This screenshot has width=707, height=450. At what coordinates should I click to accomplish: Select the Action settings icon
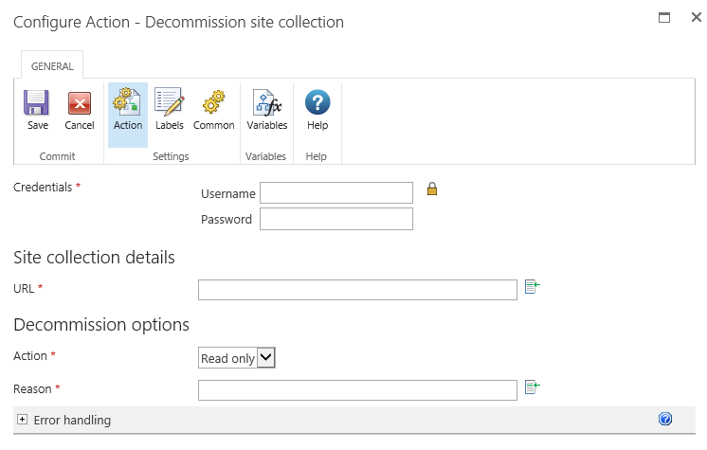click(128, 103)
